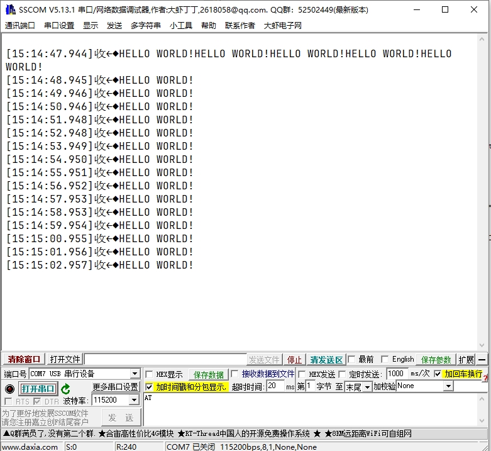The image size is (491, 451).
Task: Enable 接收数据到文件 checkbox
Action: click(x=234, y=374)
